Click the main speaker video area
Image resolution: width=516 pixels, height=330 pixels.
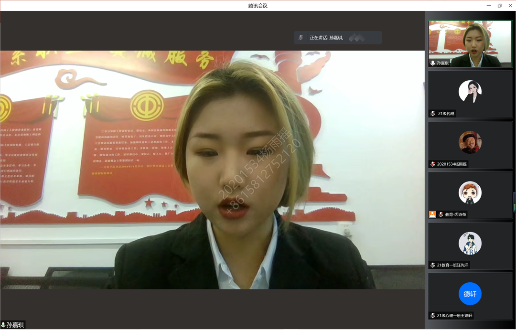tap(212, 170)
